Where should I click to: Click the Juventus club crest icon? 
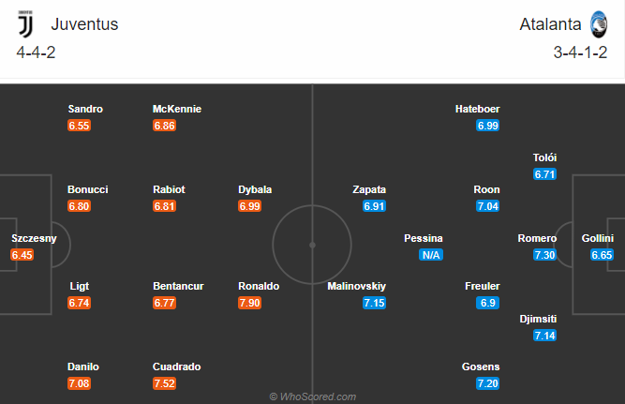pos(25,24)
